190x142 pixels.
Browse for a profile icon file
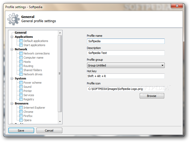[152, 96]
